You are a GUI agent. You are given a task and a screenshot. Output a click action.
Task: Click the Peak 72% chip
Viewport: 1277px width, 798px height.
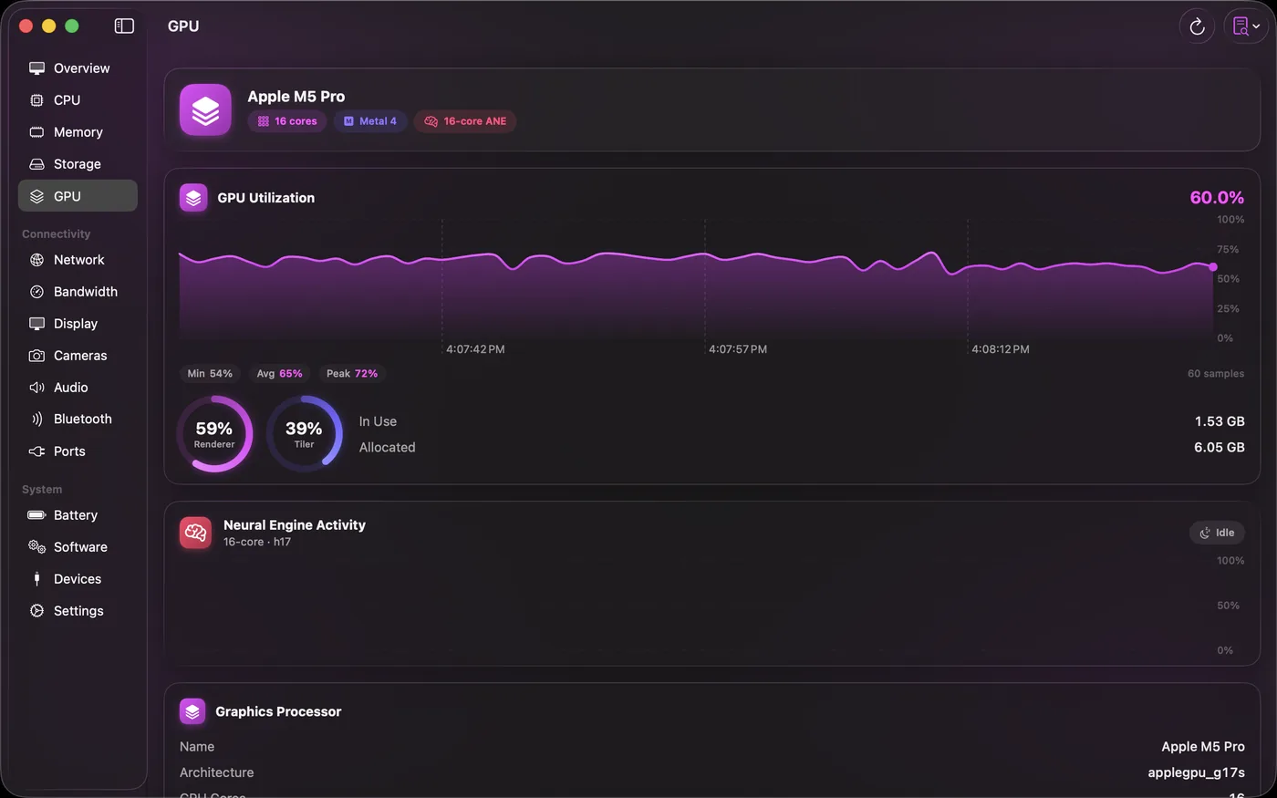(352, 374)
